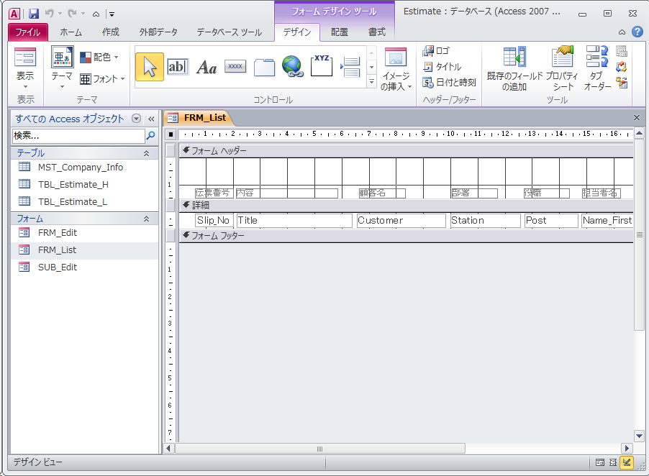Image resolution: width=649 pixels, height=476 pixels.
Task: Select the FRM_List document tab
Action: tap(199, 118)
